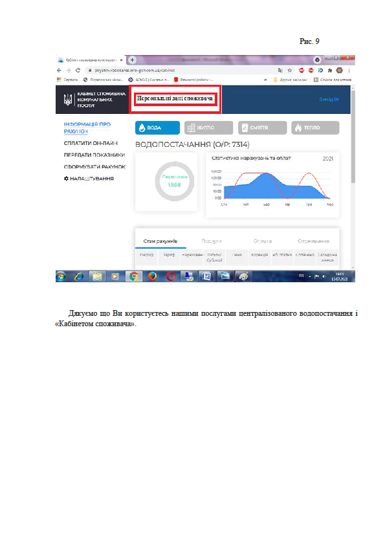This screenshot has width=385, height=545.
Task: Open the browser extensions puzzle icon
Action: tap(330, 70)
